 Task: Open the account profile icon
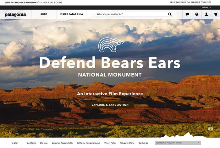point(206,14)
